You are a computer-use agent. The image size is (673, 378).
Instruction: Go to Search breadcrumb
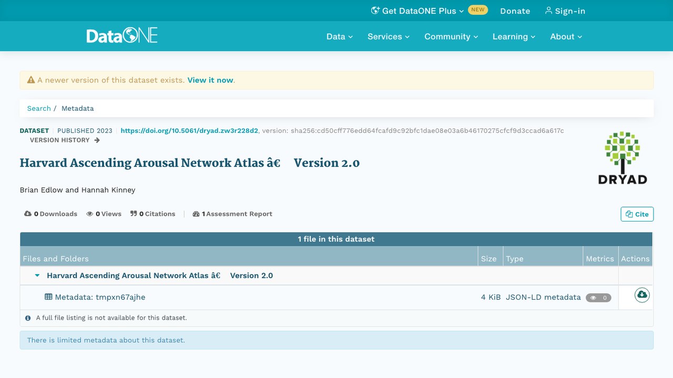(39, 108)
